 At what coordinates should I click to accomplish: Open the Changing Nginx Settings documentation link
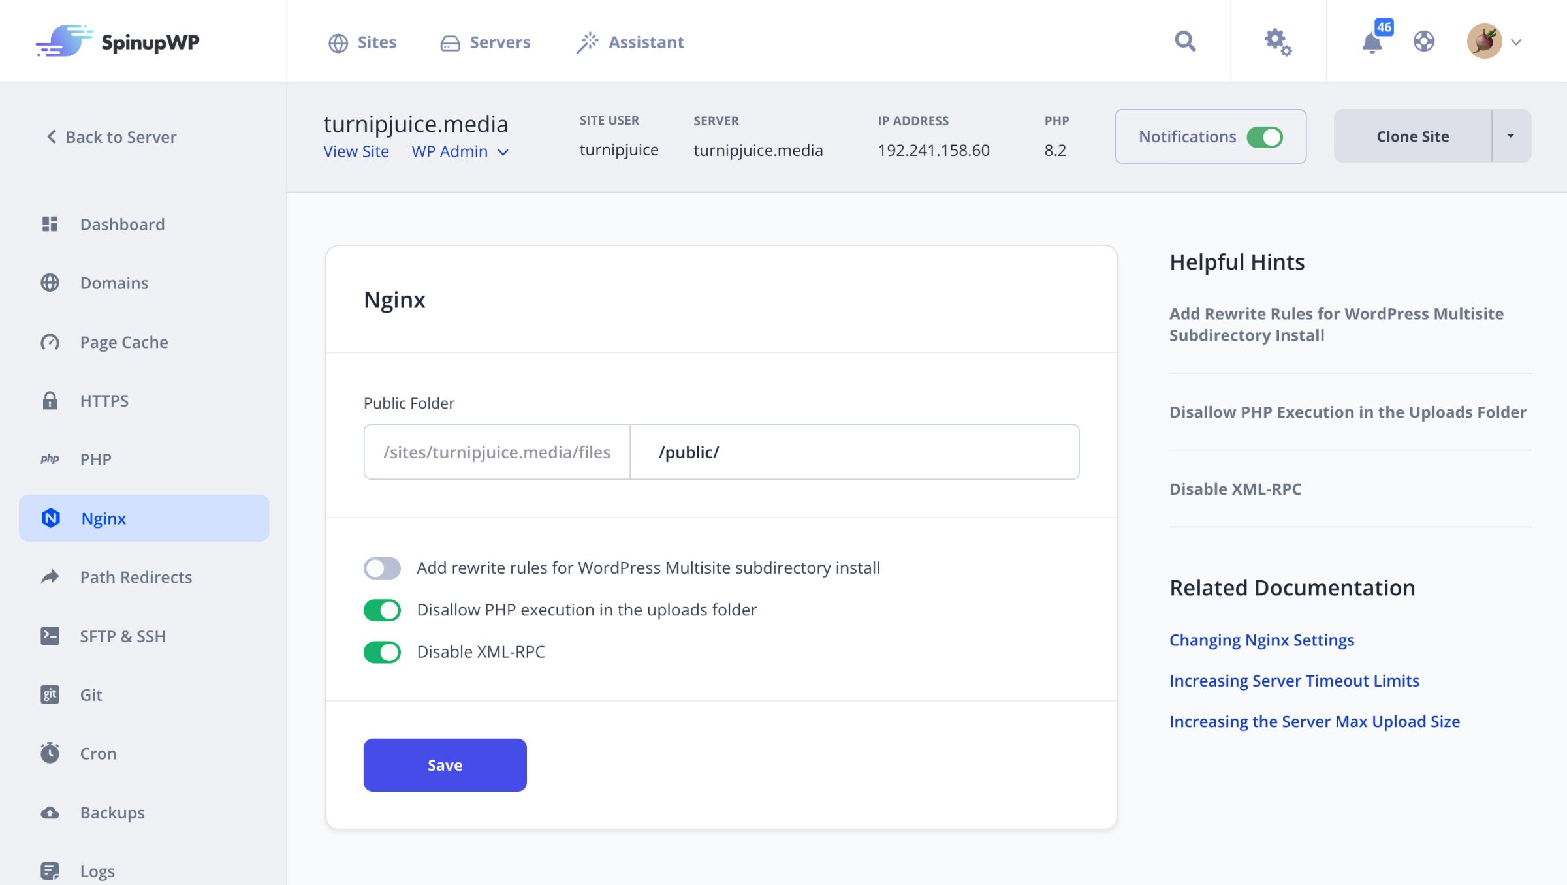tap(1261, 640)
